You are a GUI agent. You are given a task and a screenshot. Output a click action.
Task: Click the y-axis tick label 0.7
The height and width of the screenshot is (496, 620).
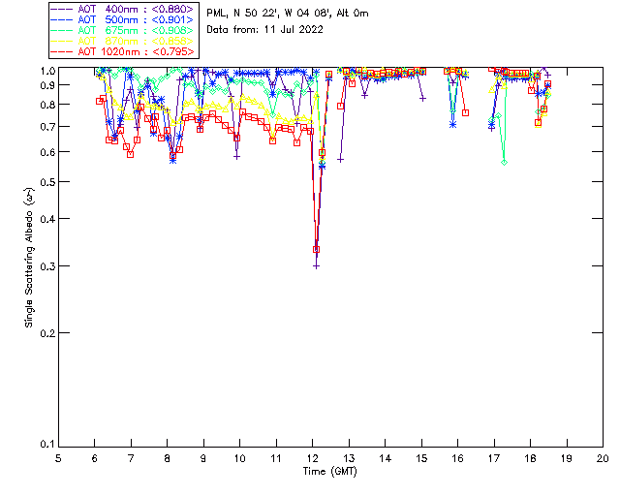pyautogui.click(x=47, y=127)
